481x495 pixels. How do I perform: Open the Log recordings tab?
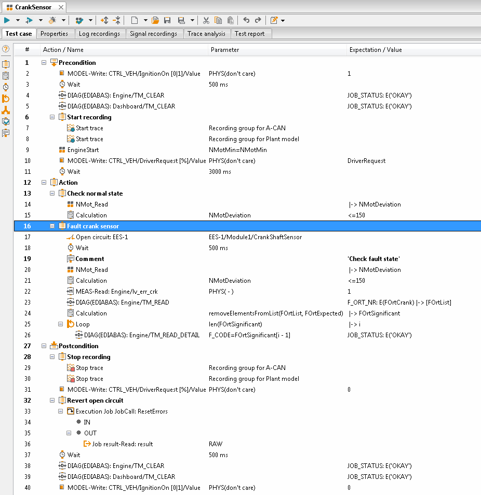100,34
